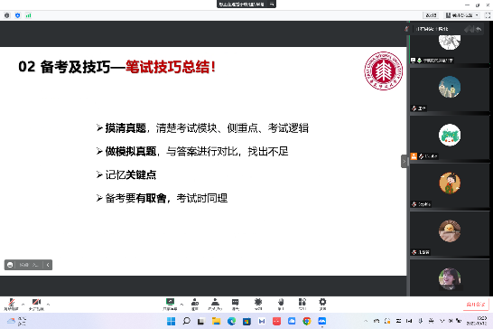Open Chrome from the Windows taskbar

tap(307, 321)
